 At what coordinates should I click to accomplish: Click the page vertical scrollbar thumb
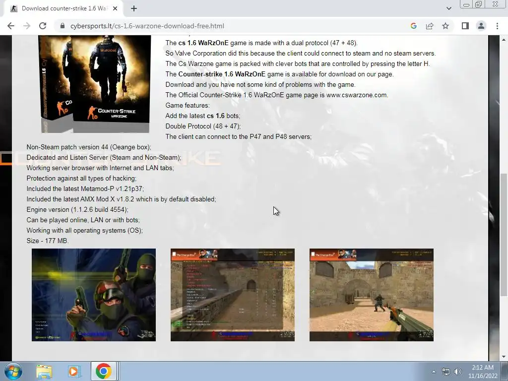click(504, 235)
